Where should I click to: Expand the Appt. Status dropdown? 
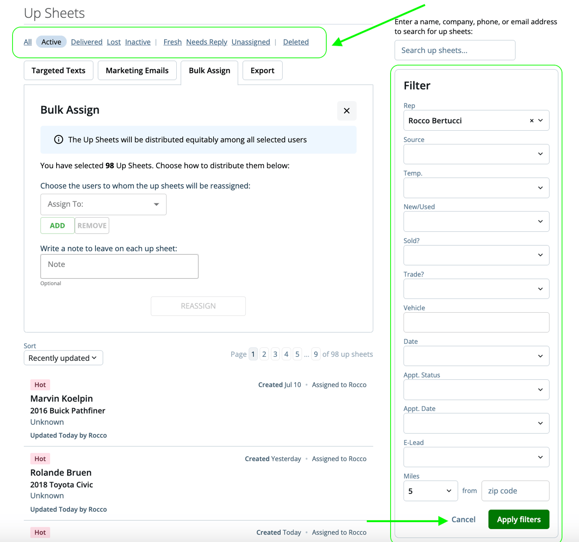tap(476, 390)
